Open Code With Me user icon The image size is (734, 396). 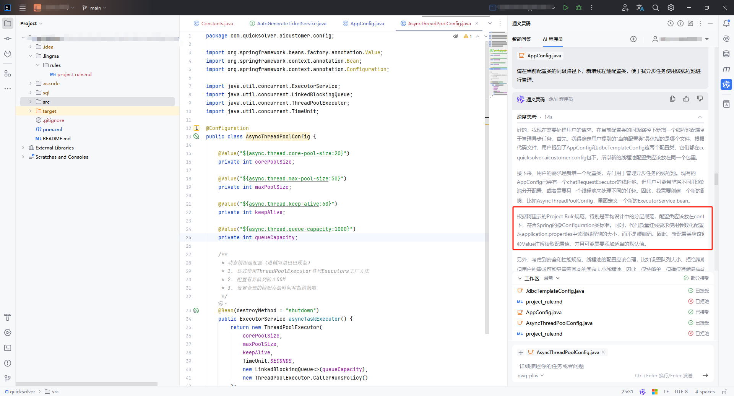click(625, 8)
